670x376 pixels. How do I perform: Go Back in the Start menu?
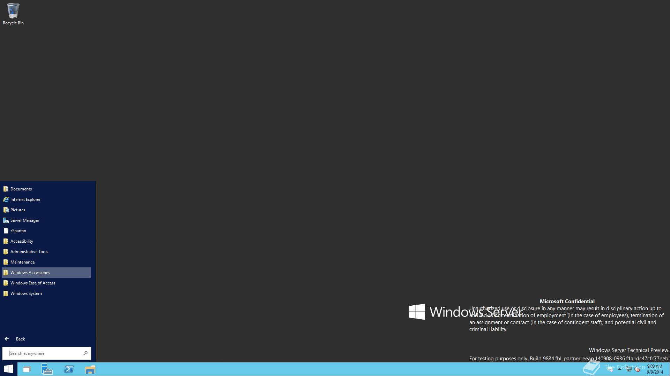coord(15,339)
